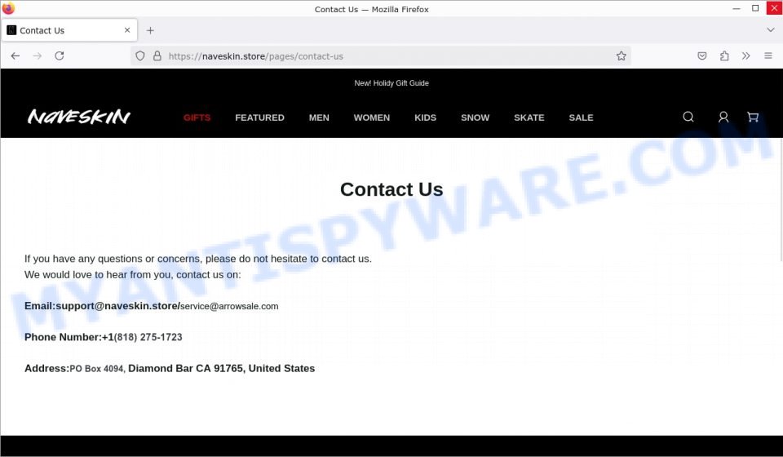Click the Firefox logo in title bar
Viewport: 783px width, 457px height.
click(x=8, y=8)
